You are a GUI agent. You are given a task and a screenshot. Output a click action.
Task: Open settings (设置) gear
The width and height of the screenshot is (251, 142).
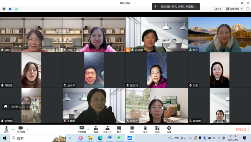(x=169, y=130)
